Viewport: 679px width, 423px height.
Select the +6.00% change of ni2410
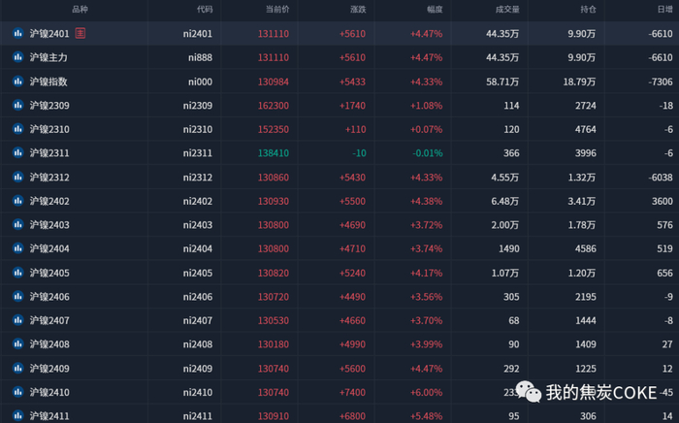click(426, 392)
